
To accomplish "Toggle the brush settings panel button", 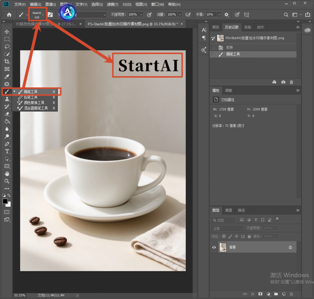I will click(x=50, y=15).
